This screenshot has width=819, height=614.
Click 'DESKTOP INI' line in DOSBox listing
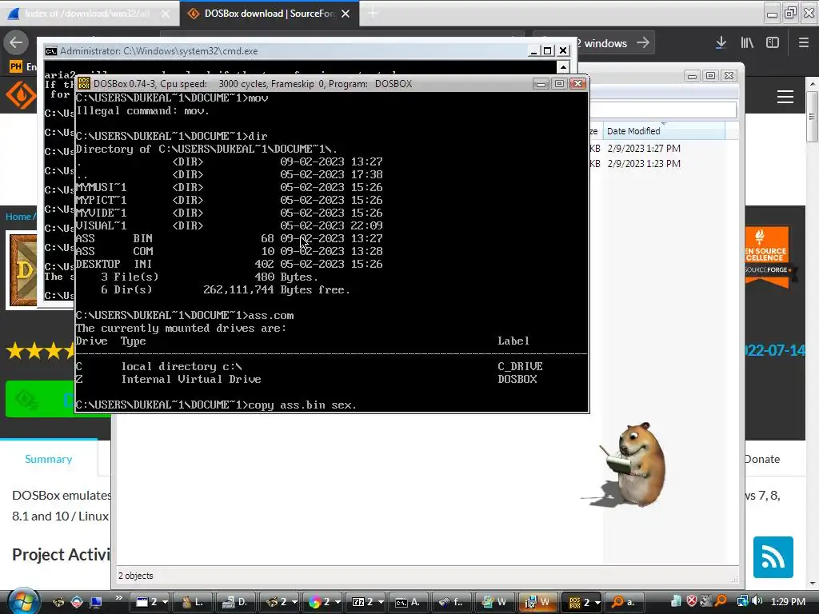pos(229,264)
